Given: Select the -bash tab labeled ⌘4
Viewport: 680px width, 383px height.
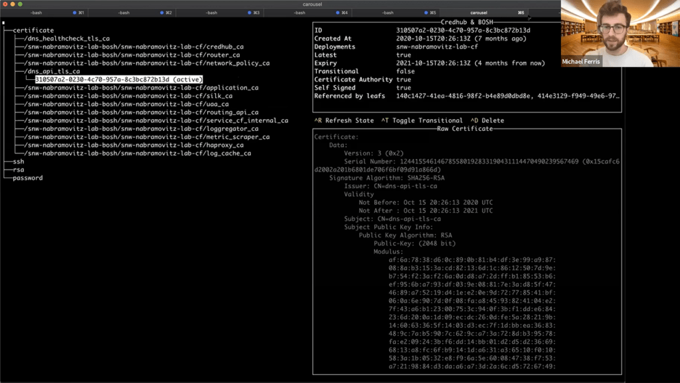Looking at the screenshot, I should pyautogui.click(x=307, y=13).
